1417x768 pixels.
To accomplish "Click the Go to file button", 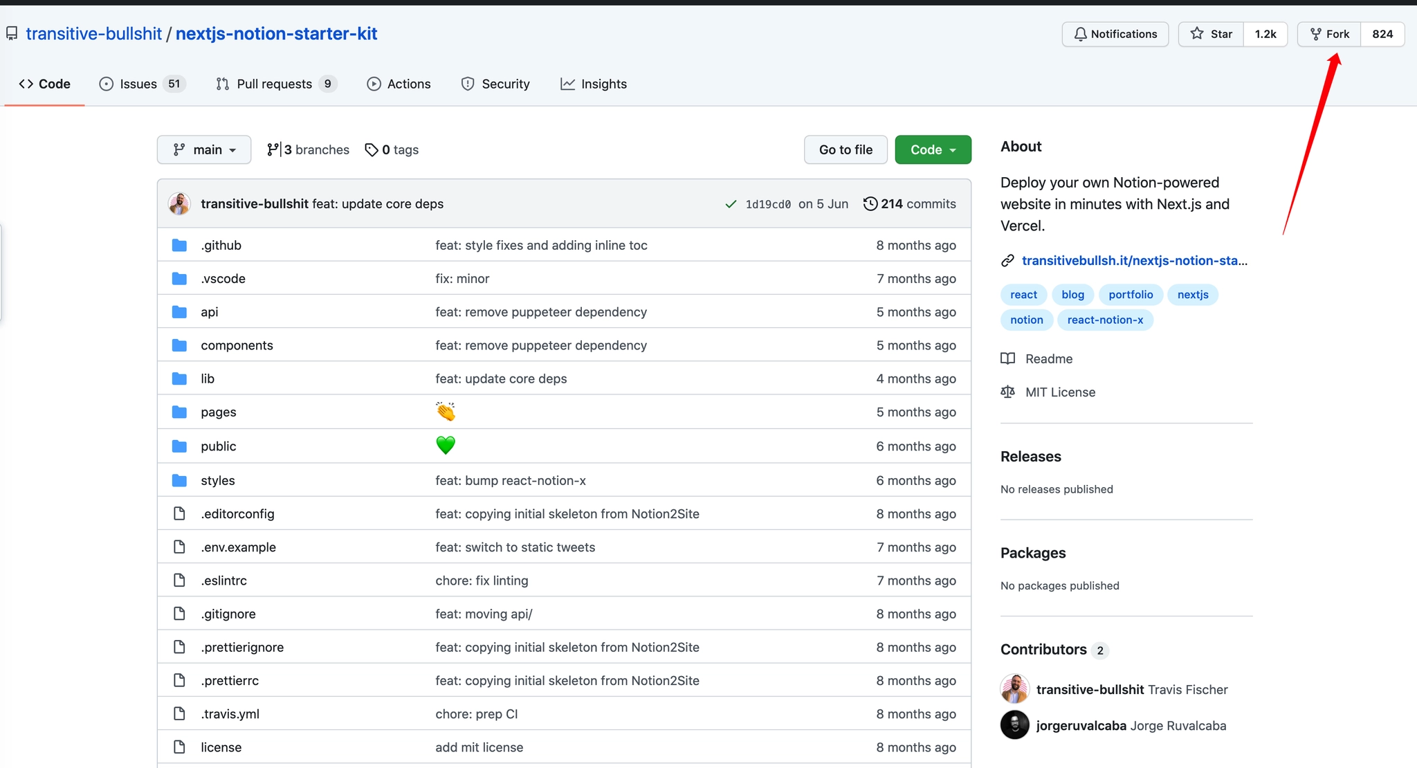I will [845, 149].
